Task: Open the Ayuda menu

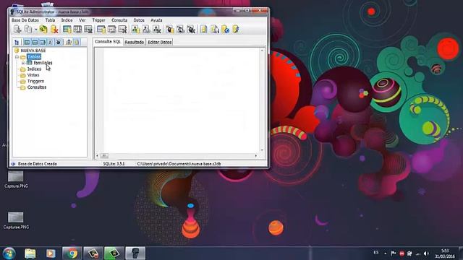Action: (156, 20)
